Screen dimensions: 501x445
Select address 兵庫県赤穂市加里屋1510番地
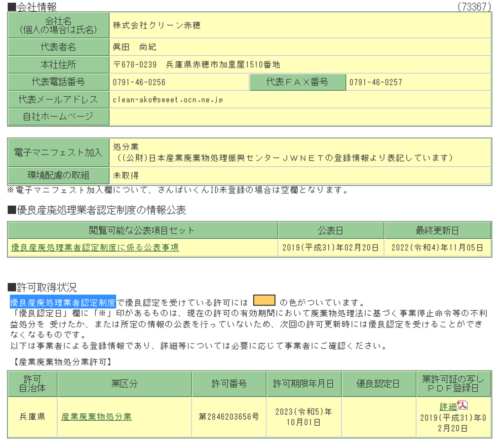click(223, 65)
